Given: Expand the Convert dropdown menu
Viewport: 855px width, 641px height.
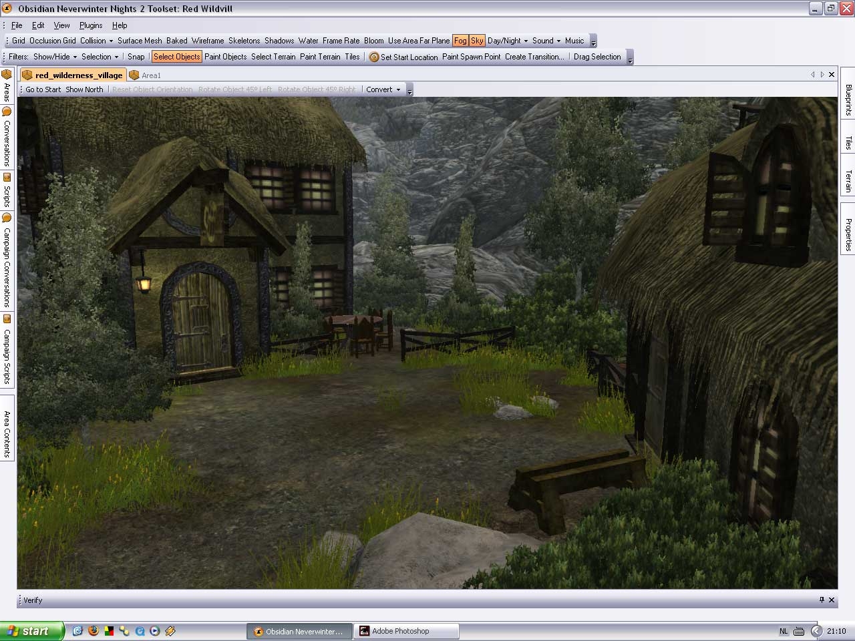Looking at the screenshot, I should [383, 89].
